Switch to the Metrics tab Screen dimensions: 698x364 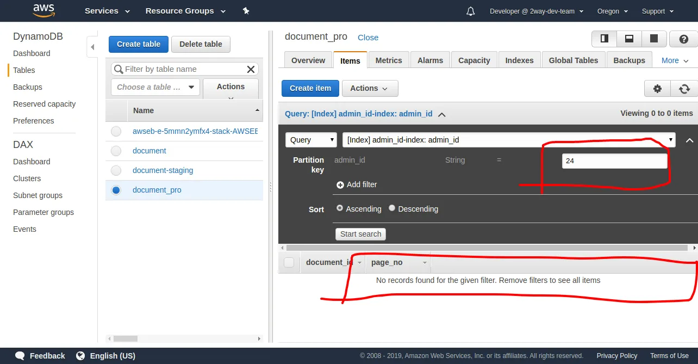pyautogui.click(x=389, y=60)
